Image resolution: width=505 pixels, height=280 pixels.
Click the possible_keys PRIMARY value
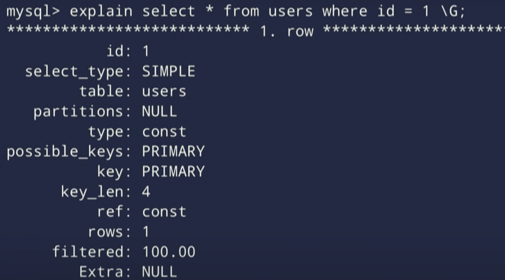tap(173, 152)
